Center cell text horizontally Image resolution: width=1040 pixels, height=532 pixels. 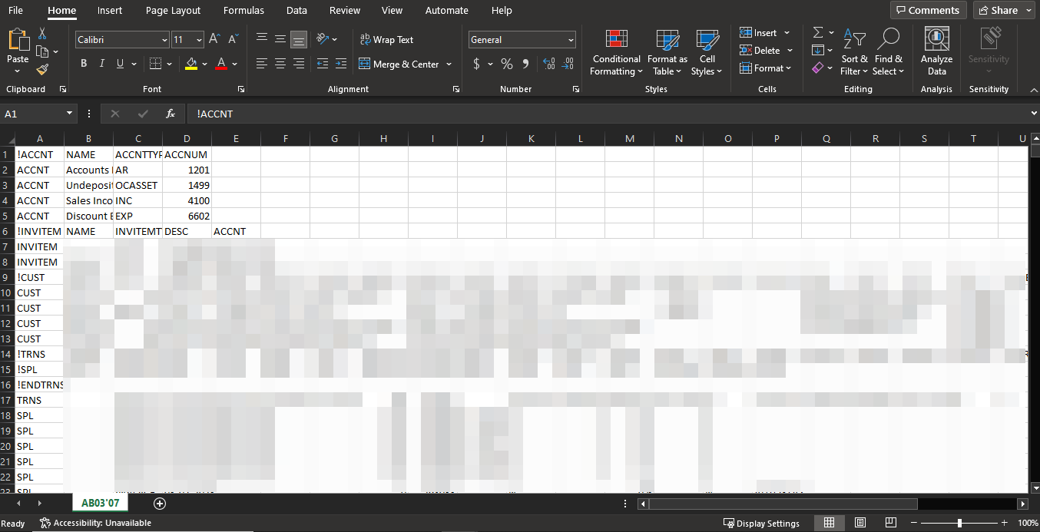280,64
